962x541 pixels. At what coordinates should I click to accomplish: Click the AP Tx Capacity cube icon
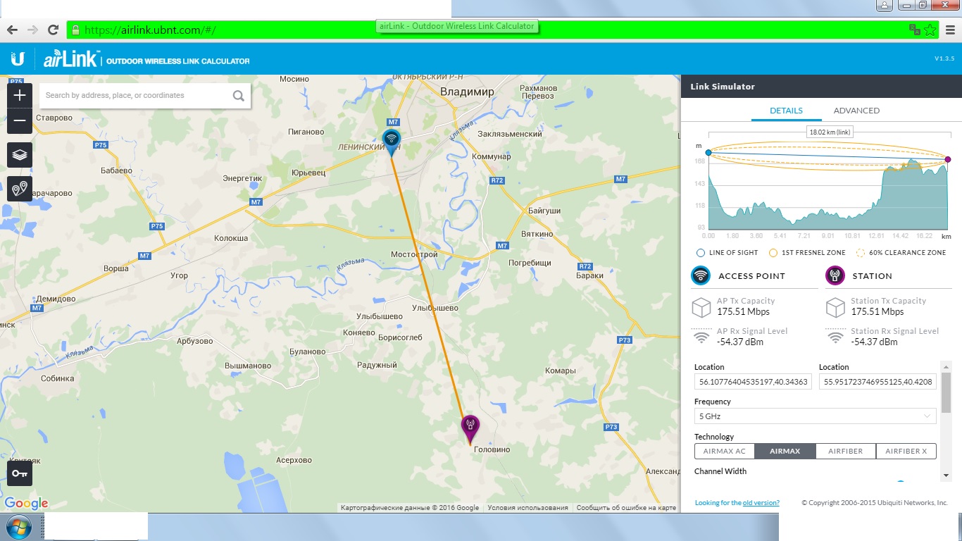coord(701,307)
